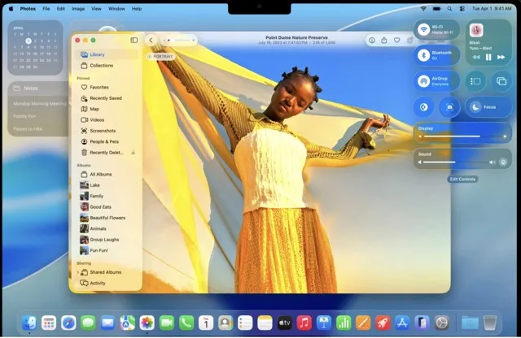The height and width of the screenshot is (338, 521).
Task: Open the Photos menu in menu bar
Action: 28,9
